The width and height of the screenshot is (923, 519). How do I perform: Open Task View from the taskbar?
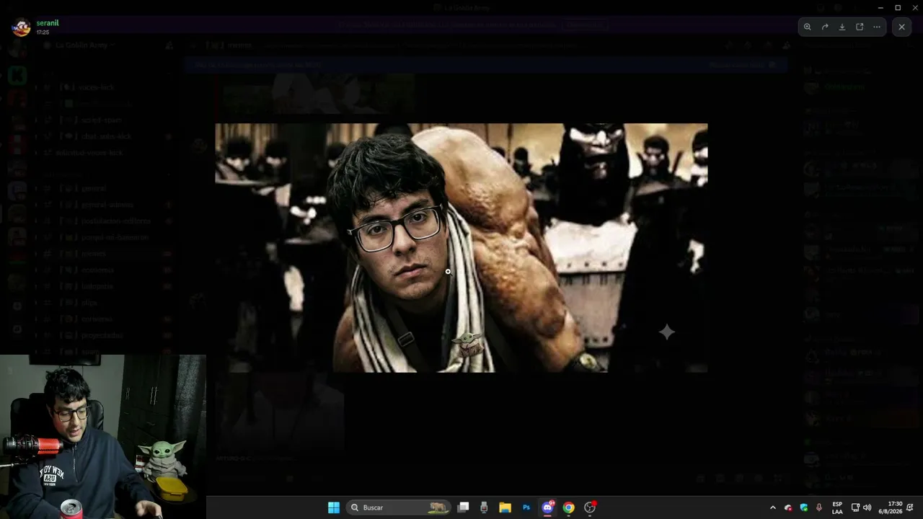pyautogui.click(x=464, y=507)
